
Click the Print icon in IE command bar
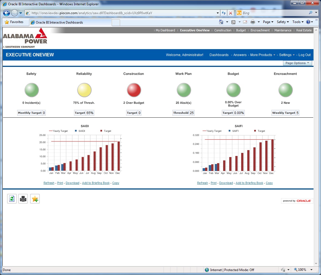pyautogui.click(x=253, y=22)
